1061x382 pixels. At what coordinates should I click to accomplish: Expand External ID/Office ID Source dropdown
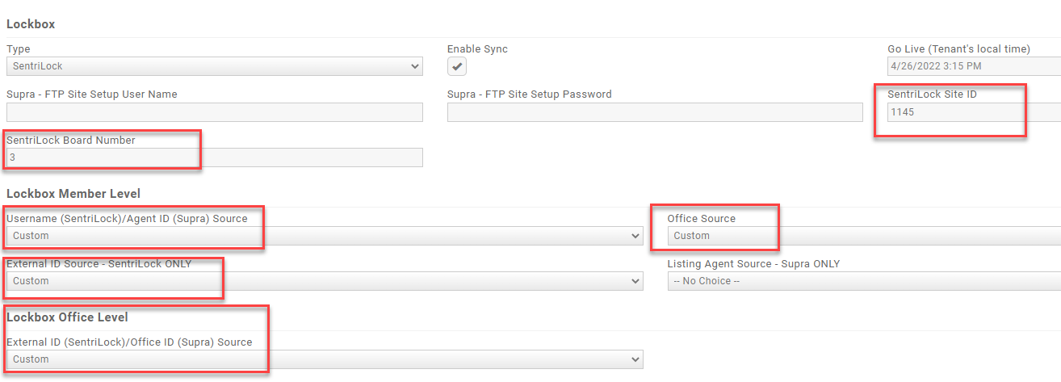(325, 359)
